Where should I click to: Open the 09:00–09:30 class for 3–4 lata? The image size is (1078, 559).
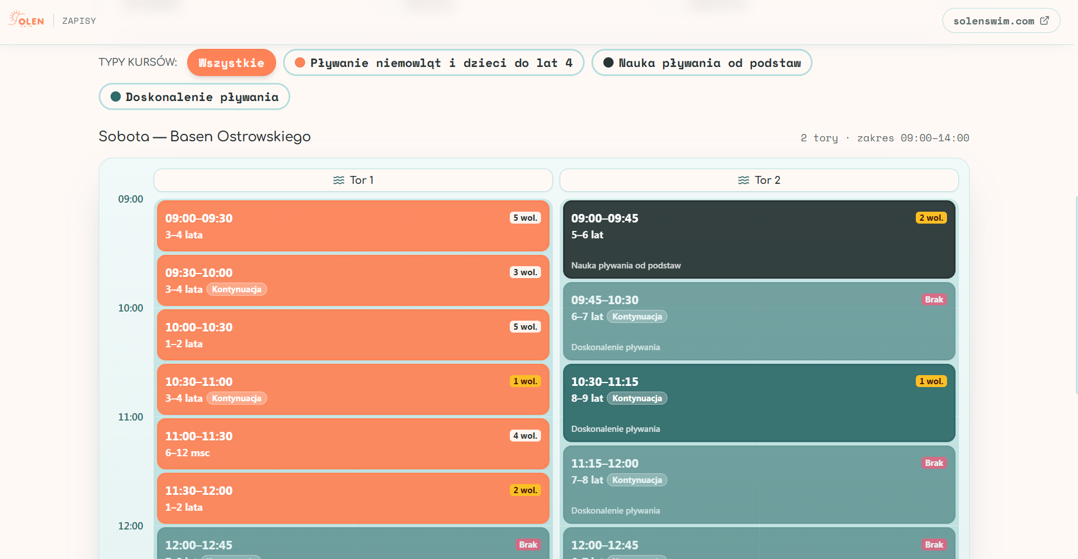tap(353, 225)
